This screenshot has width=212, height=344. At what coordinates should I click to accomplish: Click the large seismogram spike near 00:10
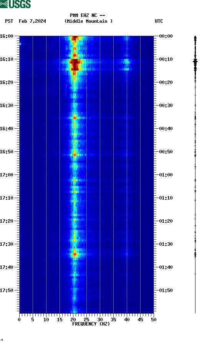pos(195,61)
